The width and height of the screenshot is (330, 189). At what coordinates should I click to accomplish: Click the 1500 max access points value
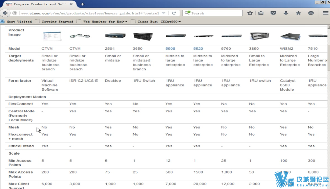click(x=198, y=172)
